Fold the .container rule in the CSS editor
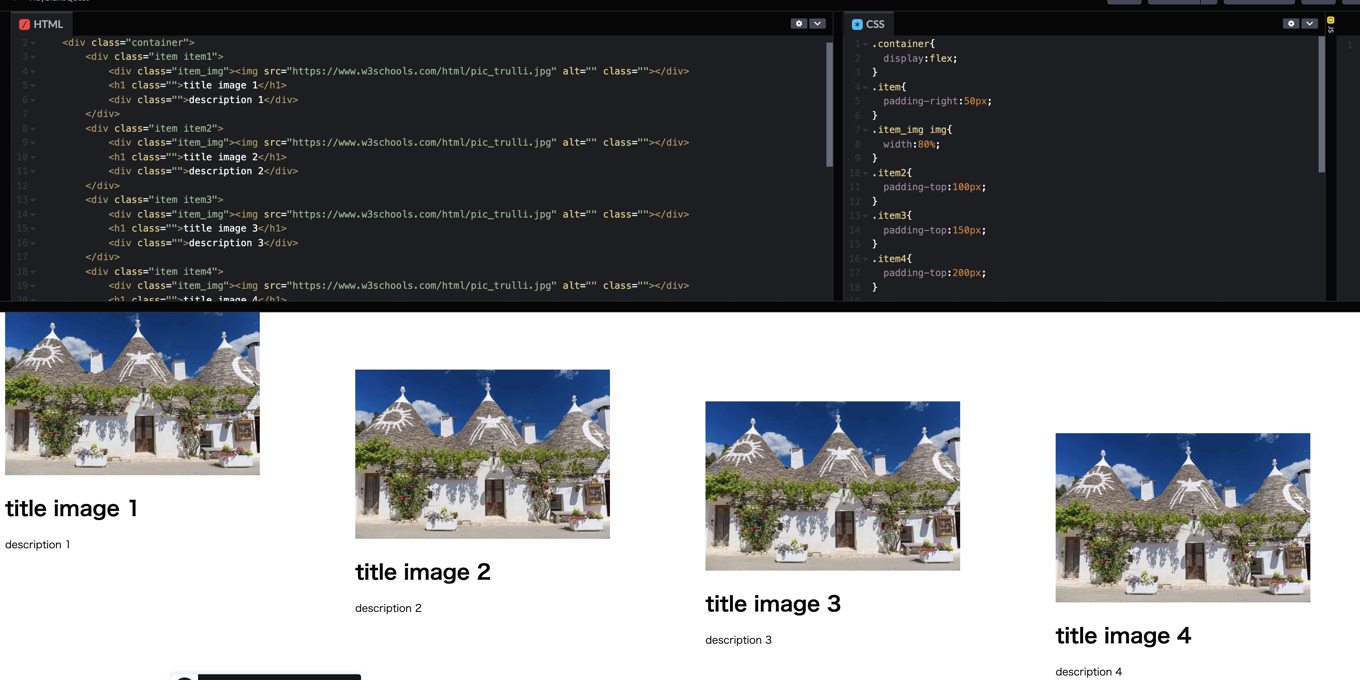Screen dimensions: 1360x680 pyautogui.click(x=866, y=44)
